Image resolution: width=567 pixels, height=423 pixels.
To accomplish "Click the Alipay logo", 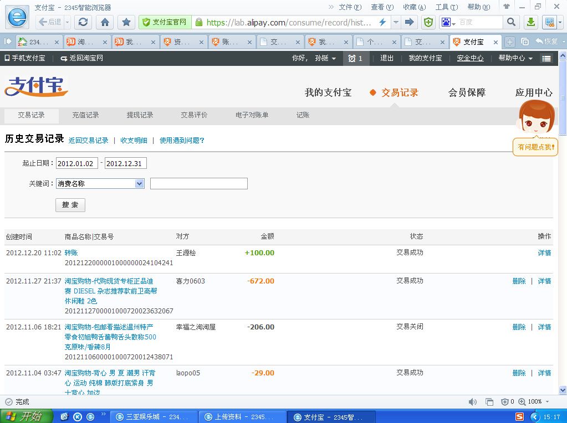I will [x=36, y=87].
